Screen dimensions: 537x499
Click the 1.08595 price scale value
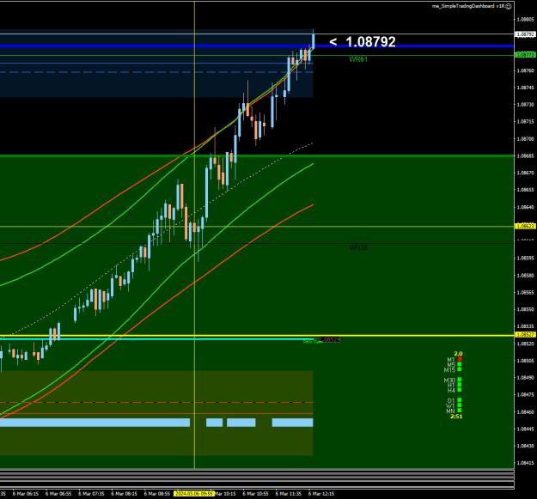click(526, 258)
